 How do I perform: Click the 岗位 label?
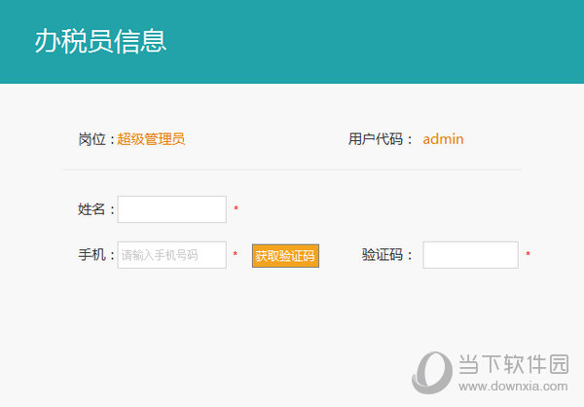[96, 139]
